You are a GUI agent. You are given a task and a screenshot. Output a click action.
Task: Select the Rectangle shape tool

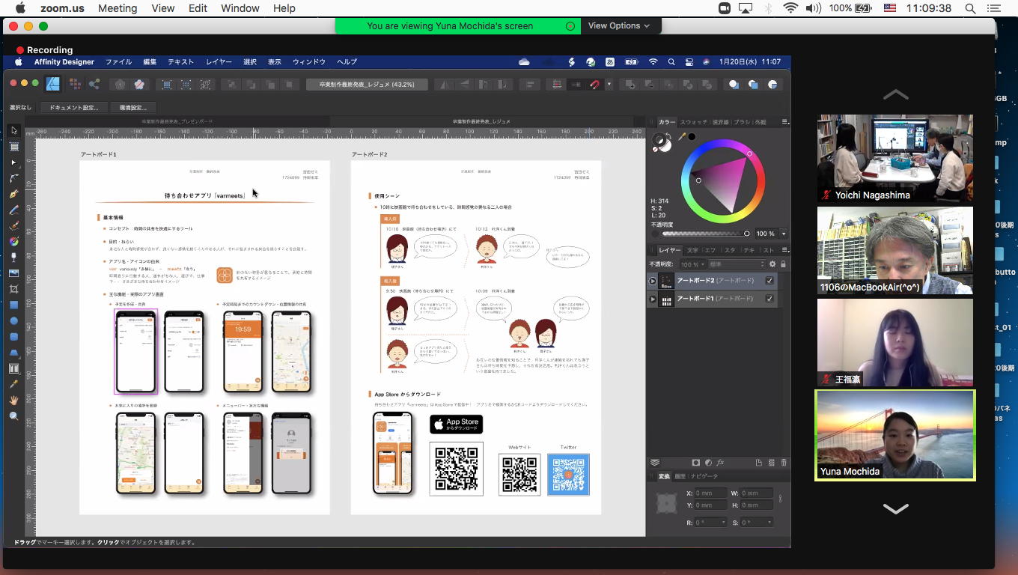[x=13, y=305]
